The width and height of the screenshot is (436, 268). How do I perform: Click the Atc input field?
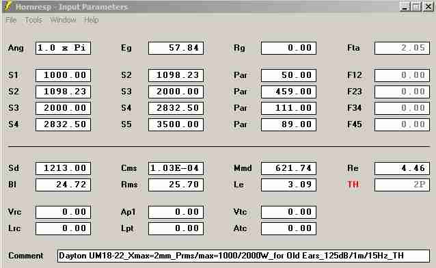(x=288, y=228)
